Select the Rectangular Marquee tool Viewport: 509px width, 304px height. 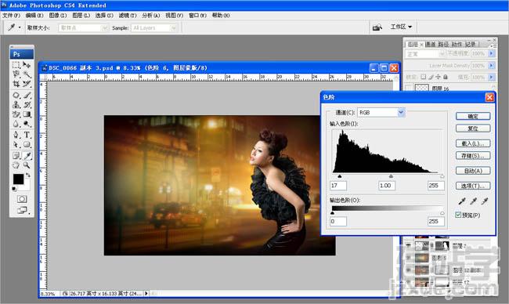click(16, 64)
